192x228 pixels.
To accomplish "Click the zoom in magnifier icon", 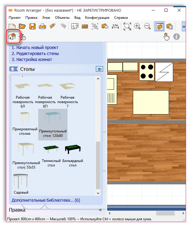I will point(137,27).
